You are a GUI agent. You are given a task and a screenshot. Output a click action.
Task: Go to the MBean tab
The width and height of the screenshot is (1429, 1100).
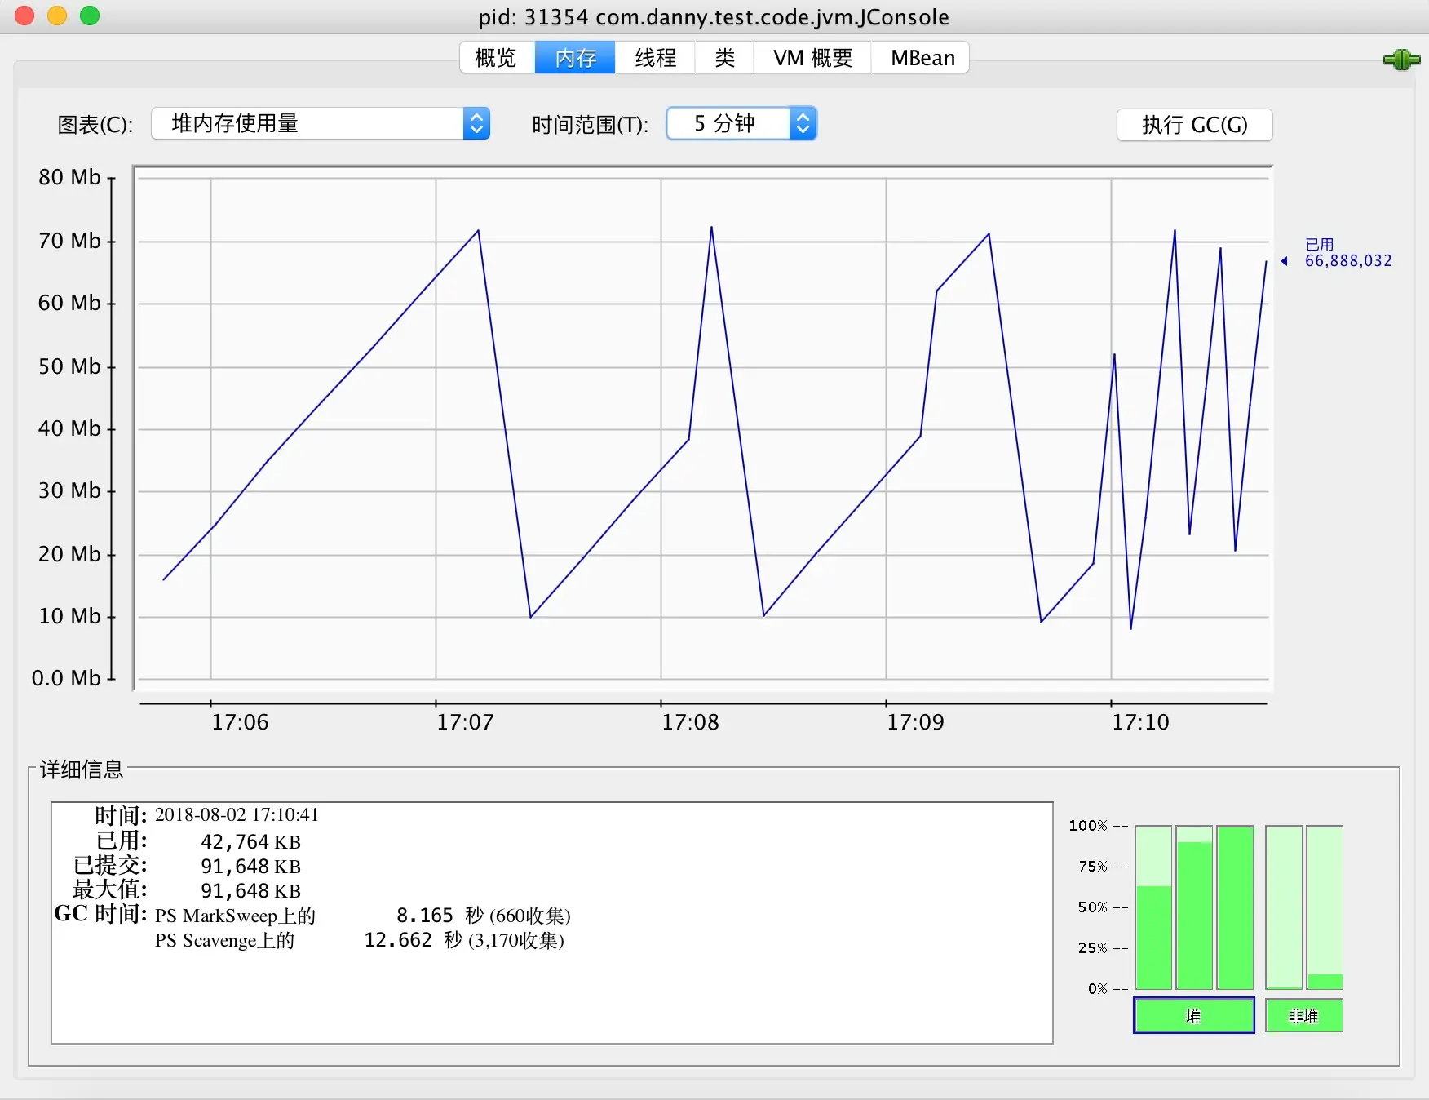pos(922,58)
